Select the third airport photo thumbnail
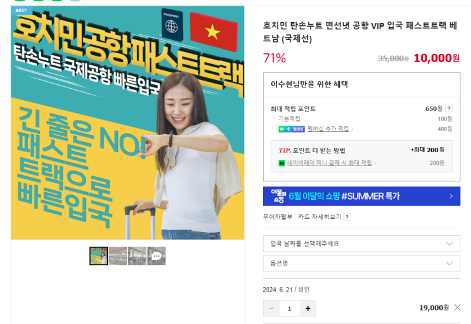This screenshot has width=471, height=324. click(138, 256)
